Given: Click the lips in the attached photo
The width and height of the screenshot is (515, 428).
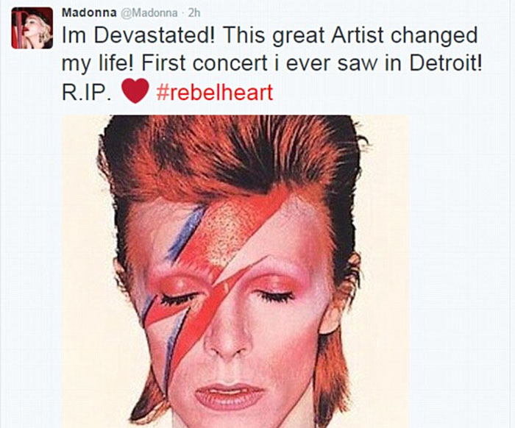Looking at the screenshot, I should [230, 395].
